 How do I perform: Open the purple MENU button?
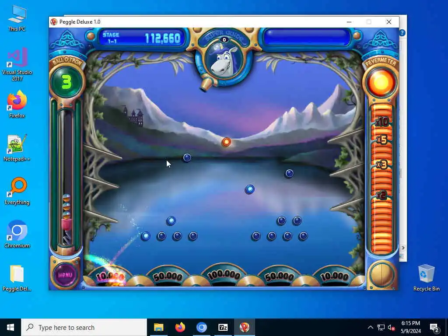(65, 275)
